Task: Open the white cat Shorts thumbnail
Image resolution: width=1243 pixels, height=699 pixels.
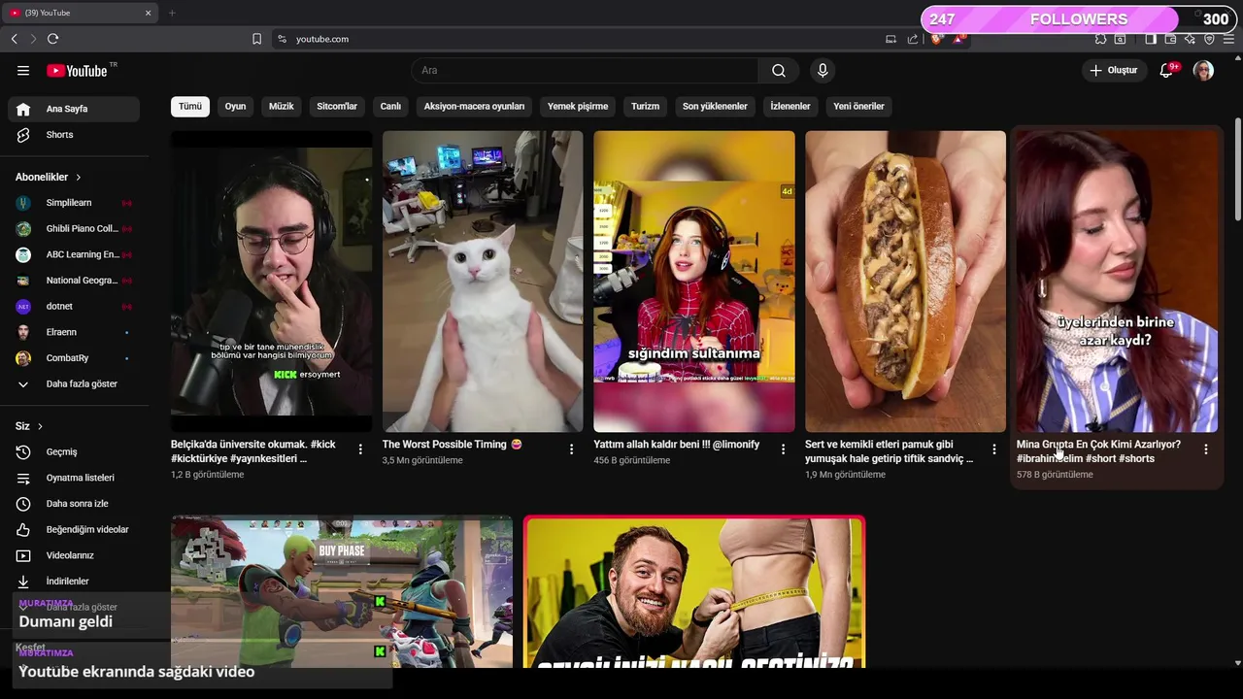Action: (483, 282)
